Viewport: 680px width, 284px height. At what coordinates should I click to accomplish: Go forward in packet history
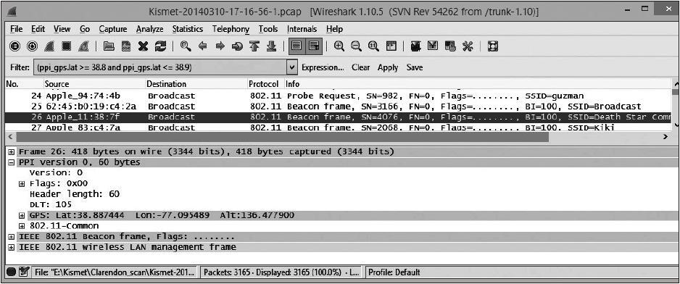point(220,46)
